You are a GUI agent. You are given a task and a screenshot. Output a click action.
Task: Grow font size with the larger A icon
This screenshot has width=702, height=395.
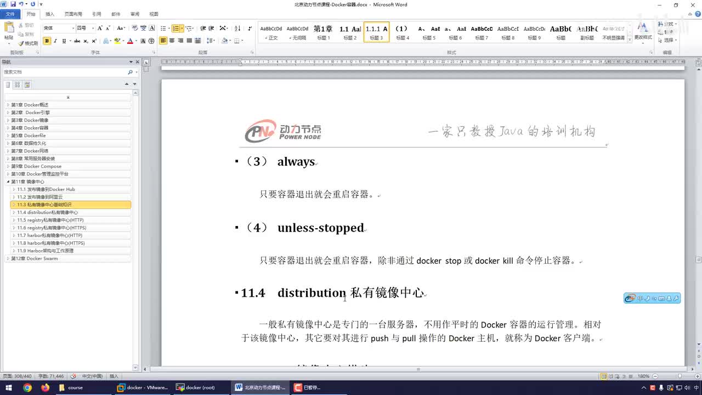point(100,28)
